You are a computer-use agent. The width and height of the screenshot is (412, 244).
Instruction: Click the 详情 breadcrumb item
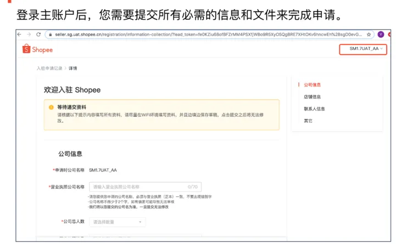click(x=73, y=68)
